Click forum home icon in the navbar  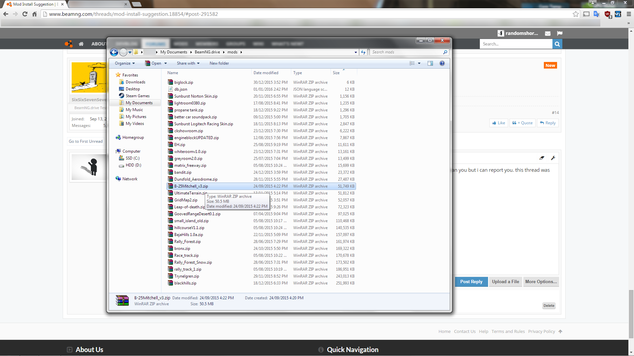[x=81, y=44]
